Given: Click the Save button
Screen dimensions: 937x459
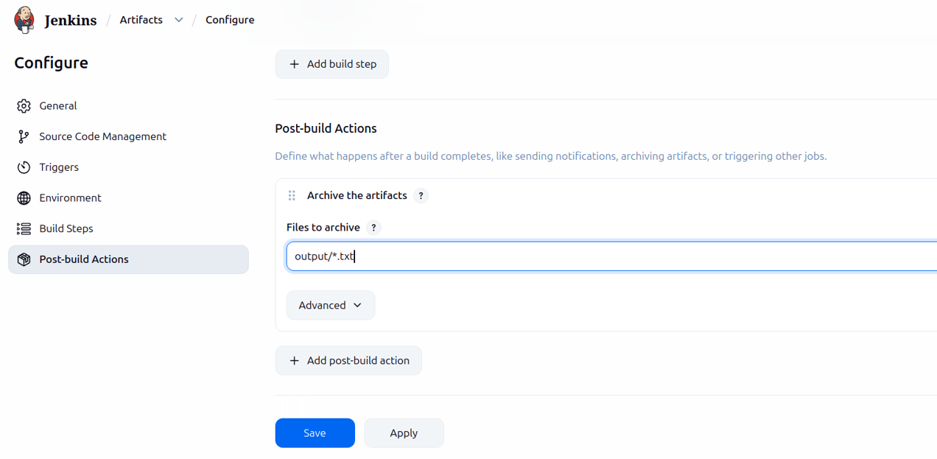Looking at the screenshot, I should click(x=315, y=432).
